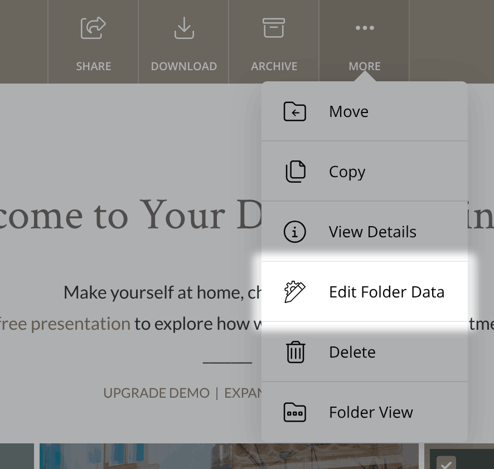The image size is (494, 469).
Task: Choose the View Details menu text
Action: 372,232
